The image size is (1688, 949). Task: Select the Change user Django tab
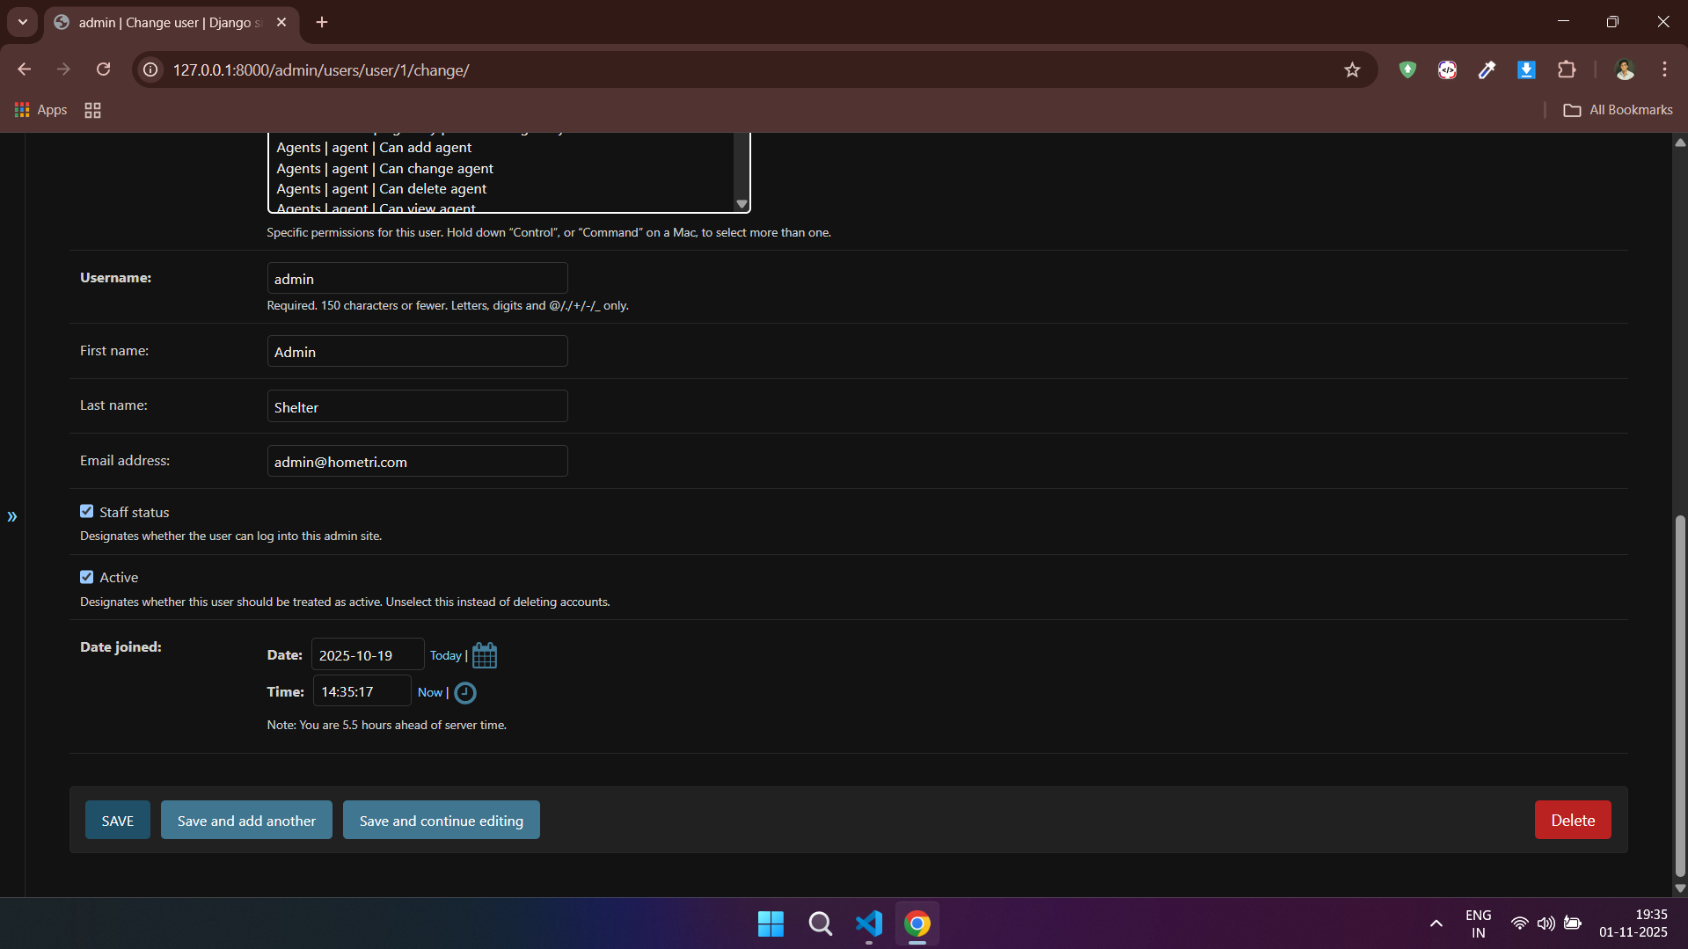point(172,22)
